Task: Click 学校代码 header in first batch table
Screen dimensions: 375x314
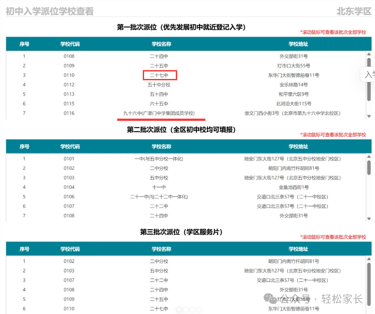Action: pyautogui.click(x=70, y=44)
